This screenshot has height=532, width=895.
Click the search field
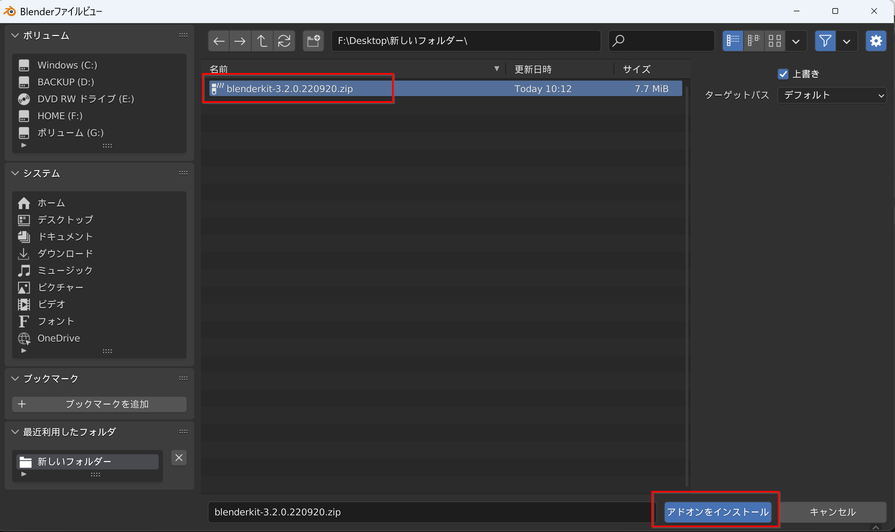coord(662,41)
